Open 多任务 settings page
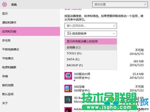150x112 pixels. 30,40
